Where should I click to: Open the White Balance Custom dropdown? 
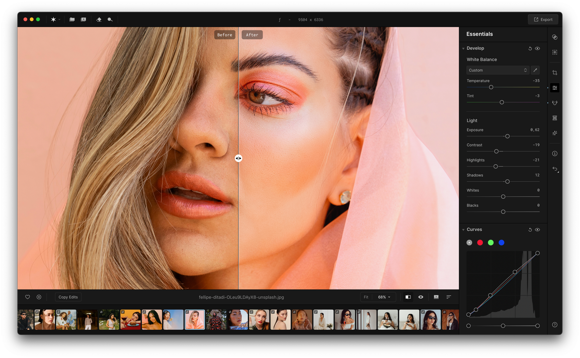click(497, 70)
